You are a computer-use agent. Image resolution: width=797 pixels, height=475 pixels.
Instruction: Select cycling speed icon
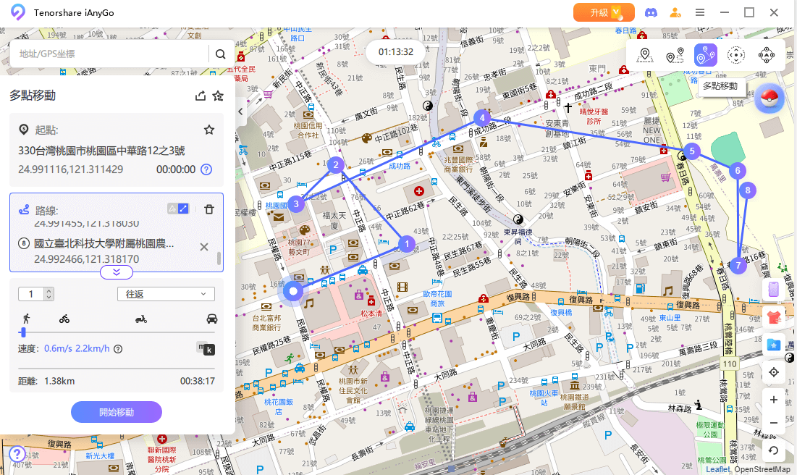pos(64,319)
